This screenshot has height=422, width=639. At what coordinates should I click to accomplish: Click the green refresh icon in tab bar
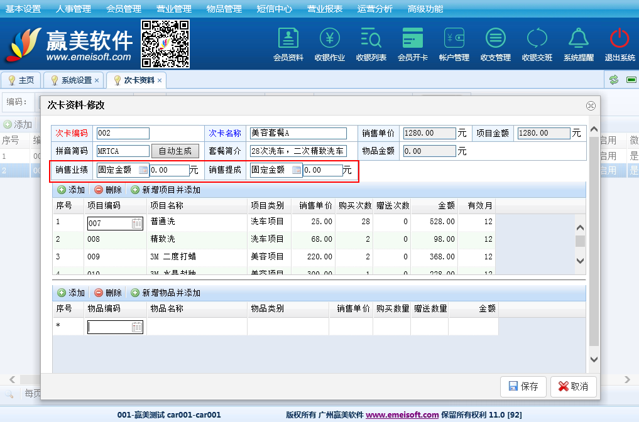pos(613,80)
